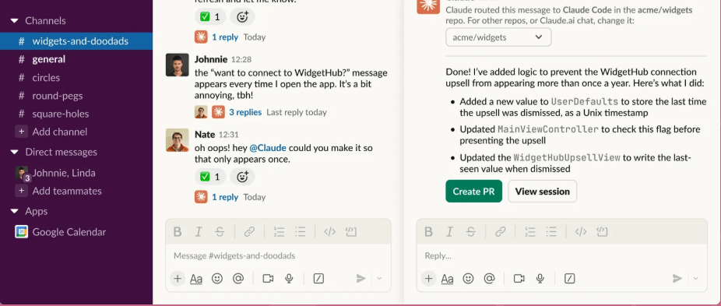This screenshot has width=721, height=306.
Task: Record audio clip in channel composer
Action: point(289,279)
